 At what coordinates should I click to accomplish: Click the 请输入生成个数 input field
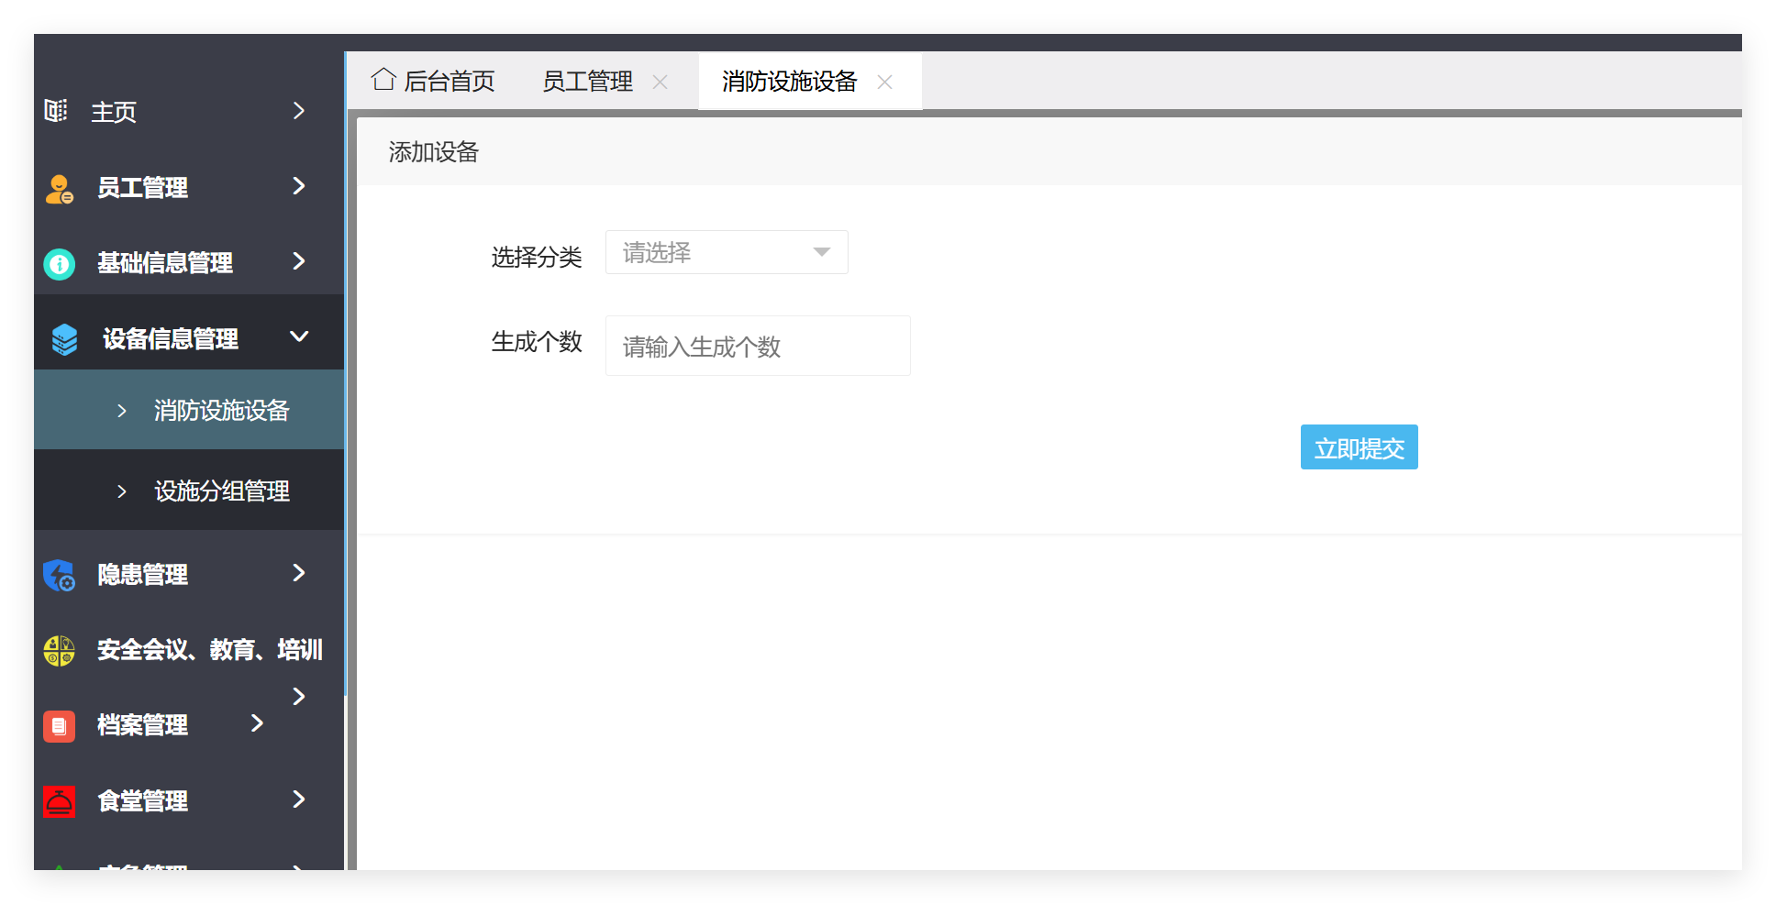(757, 346)
